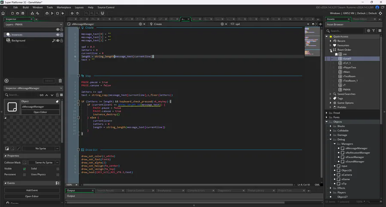Expand the Recent folder

point(331,41)
